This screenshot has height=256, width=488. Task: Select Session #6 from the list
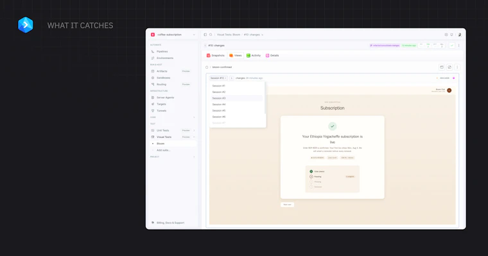pyautogui.click(x=236, y=117)
